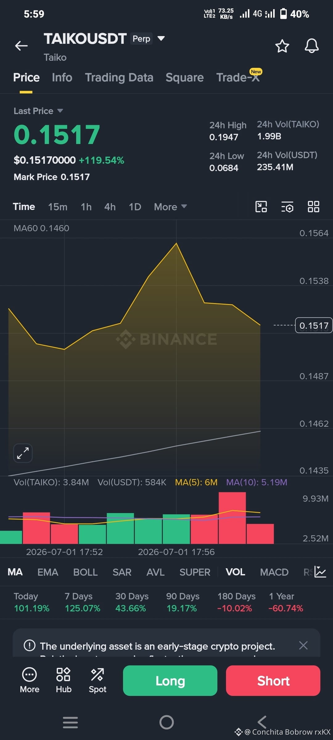Screen dimensions: 333x740
Task: Open the More menu at bottom
Action: coord(30,680)
